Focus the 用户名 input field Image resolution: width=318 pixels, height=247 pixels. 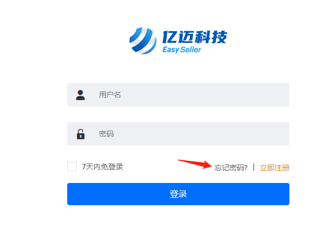tap(178, 95)
